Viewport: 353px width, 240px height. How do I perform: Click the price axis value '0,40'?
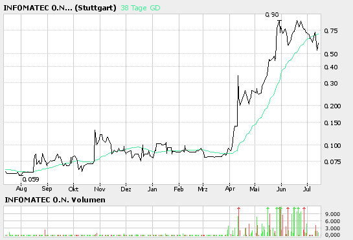tap(331, 67)
